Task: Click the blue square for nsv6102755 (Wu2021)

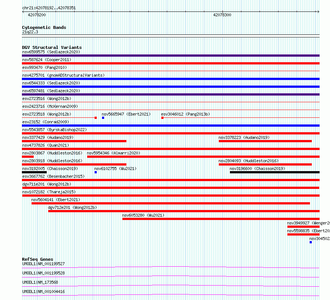Action: 96,172
